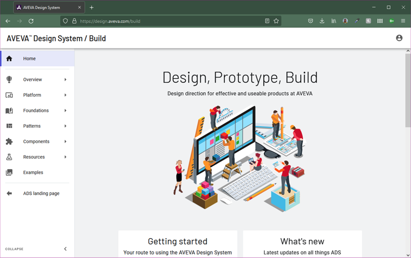
Task: Bookmark this page with the star icon
Action: [276, 21]
